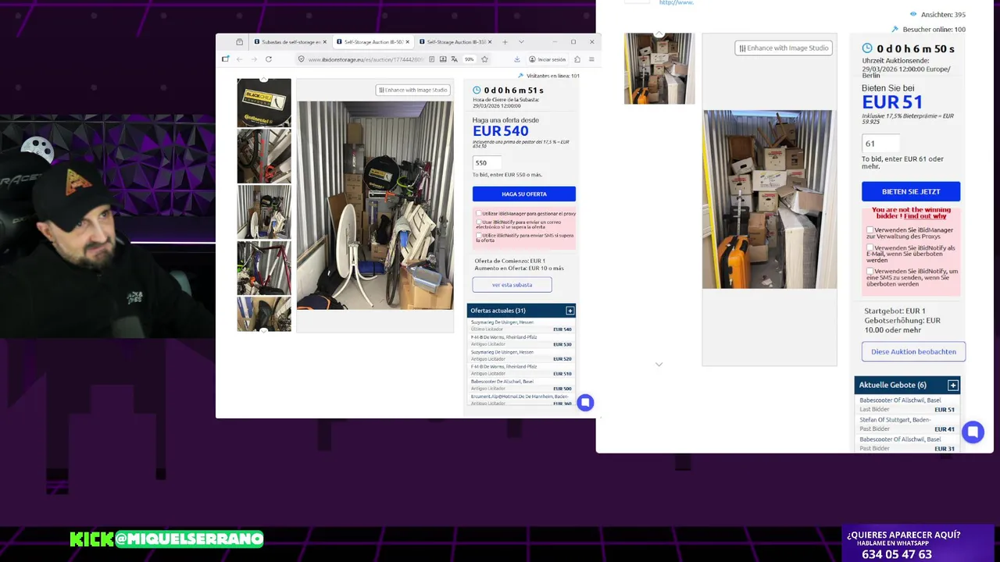Click Enhance with Image Studio in right window
The width and height of the screenshot is (1000, 562).
[x=784, y=48]
